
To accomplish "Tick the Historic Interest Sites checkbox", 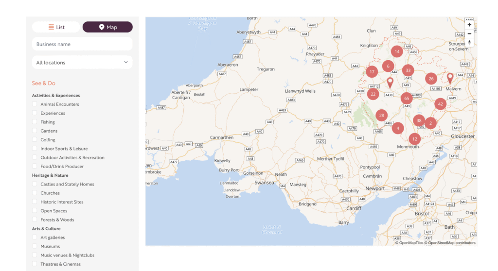I will pos(35,202).
